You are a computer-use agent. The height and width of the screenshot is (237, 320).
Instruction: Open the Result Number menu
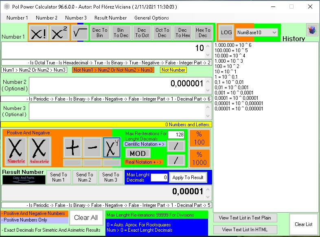click(x=110, y=18)
